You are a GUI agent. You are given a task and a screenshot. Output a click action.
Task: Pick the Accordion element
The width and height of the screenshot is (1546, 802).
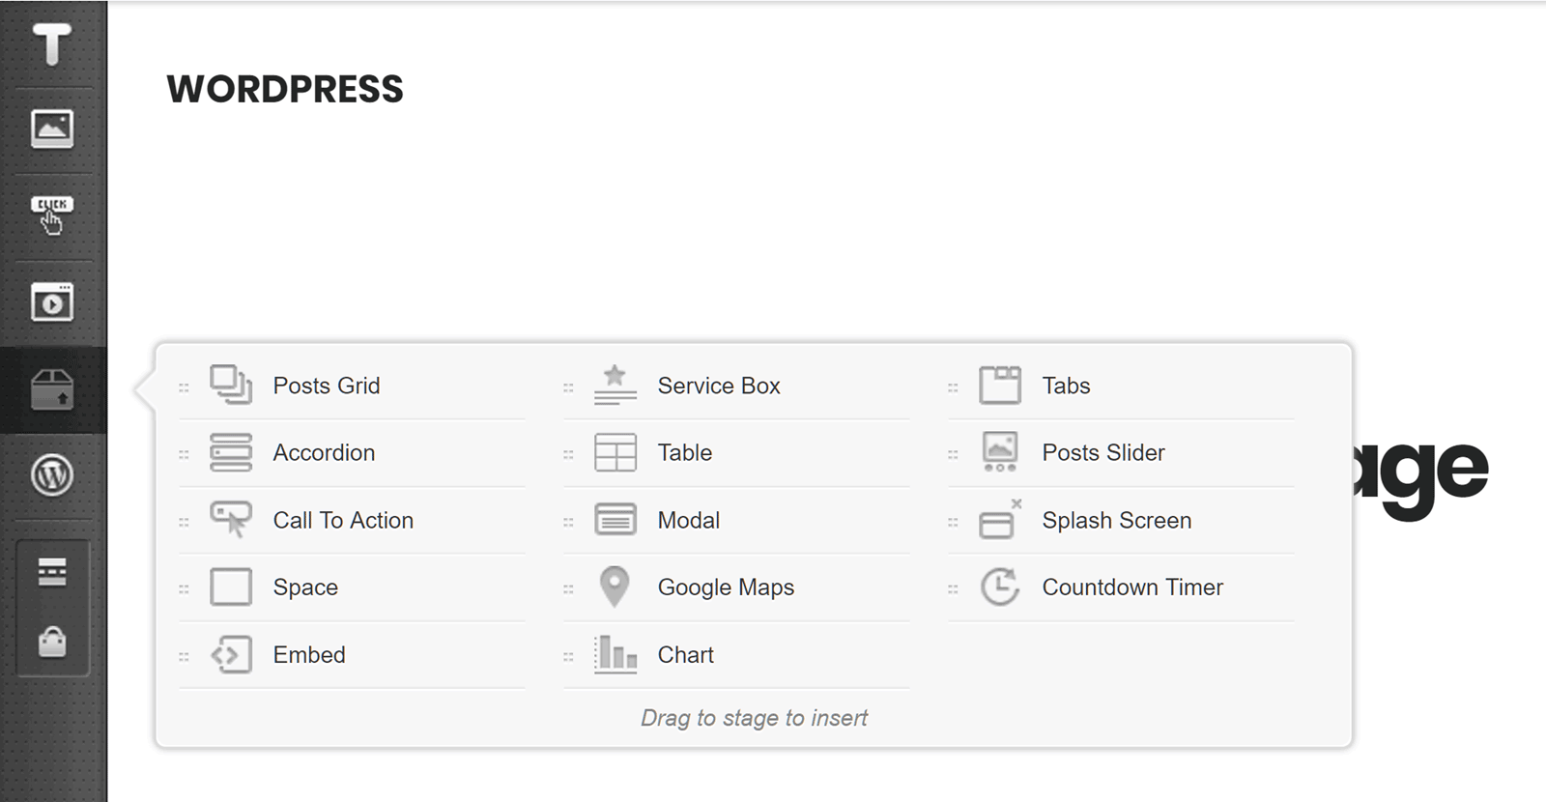pos(324,452)
